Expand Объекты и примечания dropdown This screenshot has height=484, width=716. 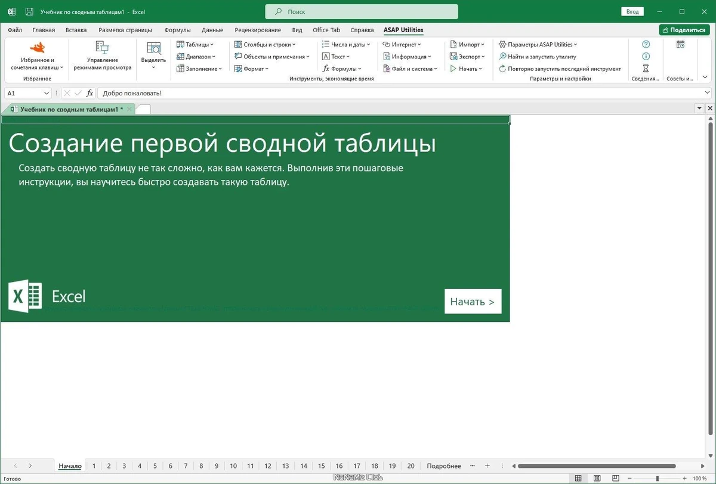[x=272, y=57]
